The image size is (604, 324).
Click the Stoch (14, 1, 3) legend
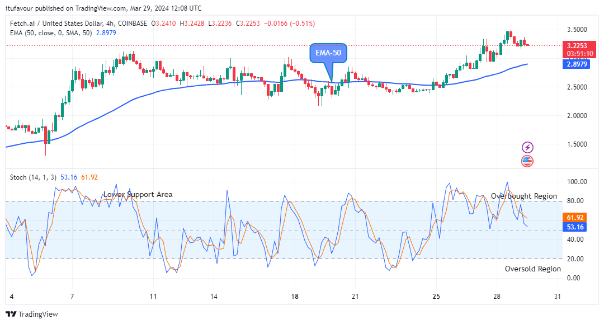[x=33, y=177]
